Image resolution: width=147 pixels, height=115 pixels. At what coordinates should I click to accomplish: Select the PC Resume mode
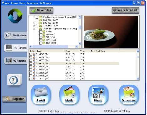coord(15,61)
